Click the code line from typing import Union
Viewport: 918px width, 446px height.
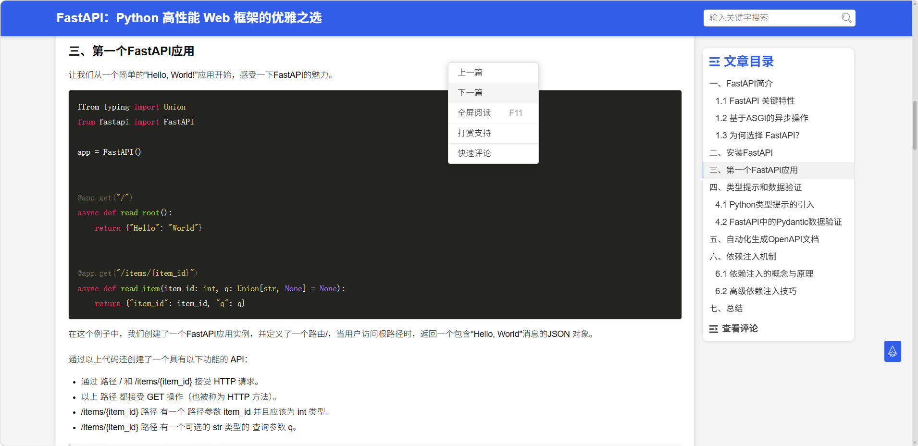pos(131,107)
